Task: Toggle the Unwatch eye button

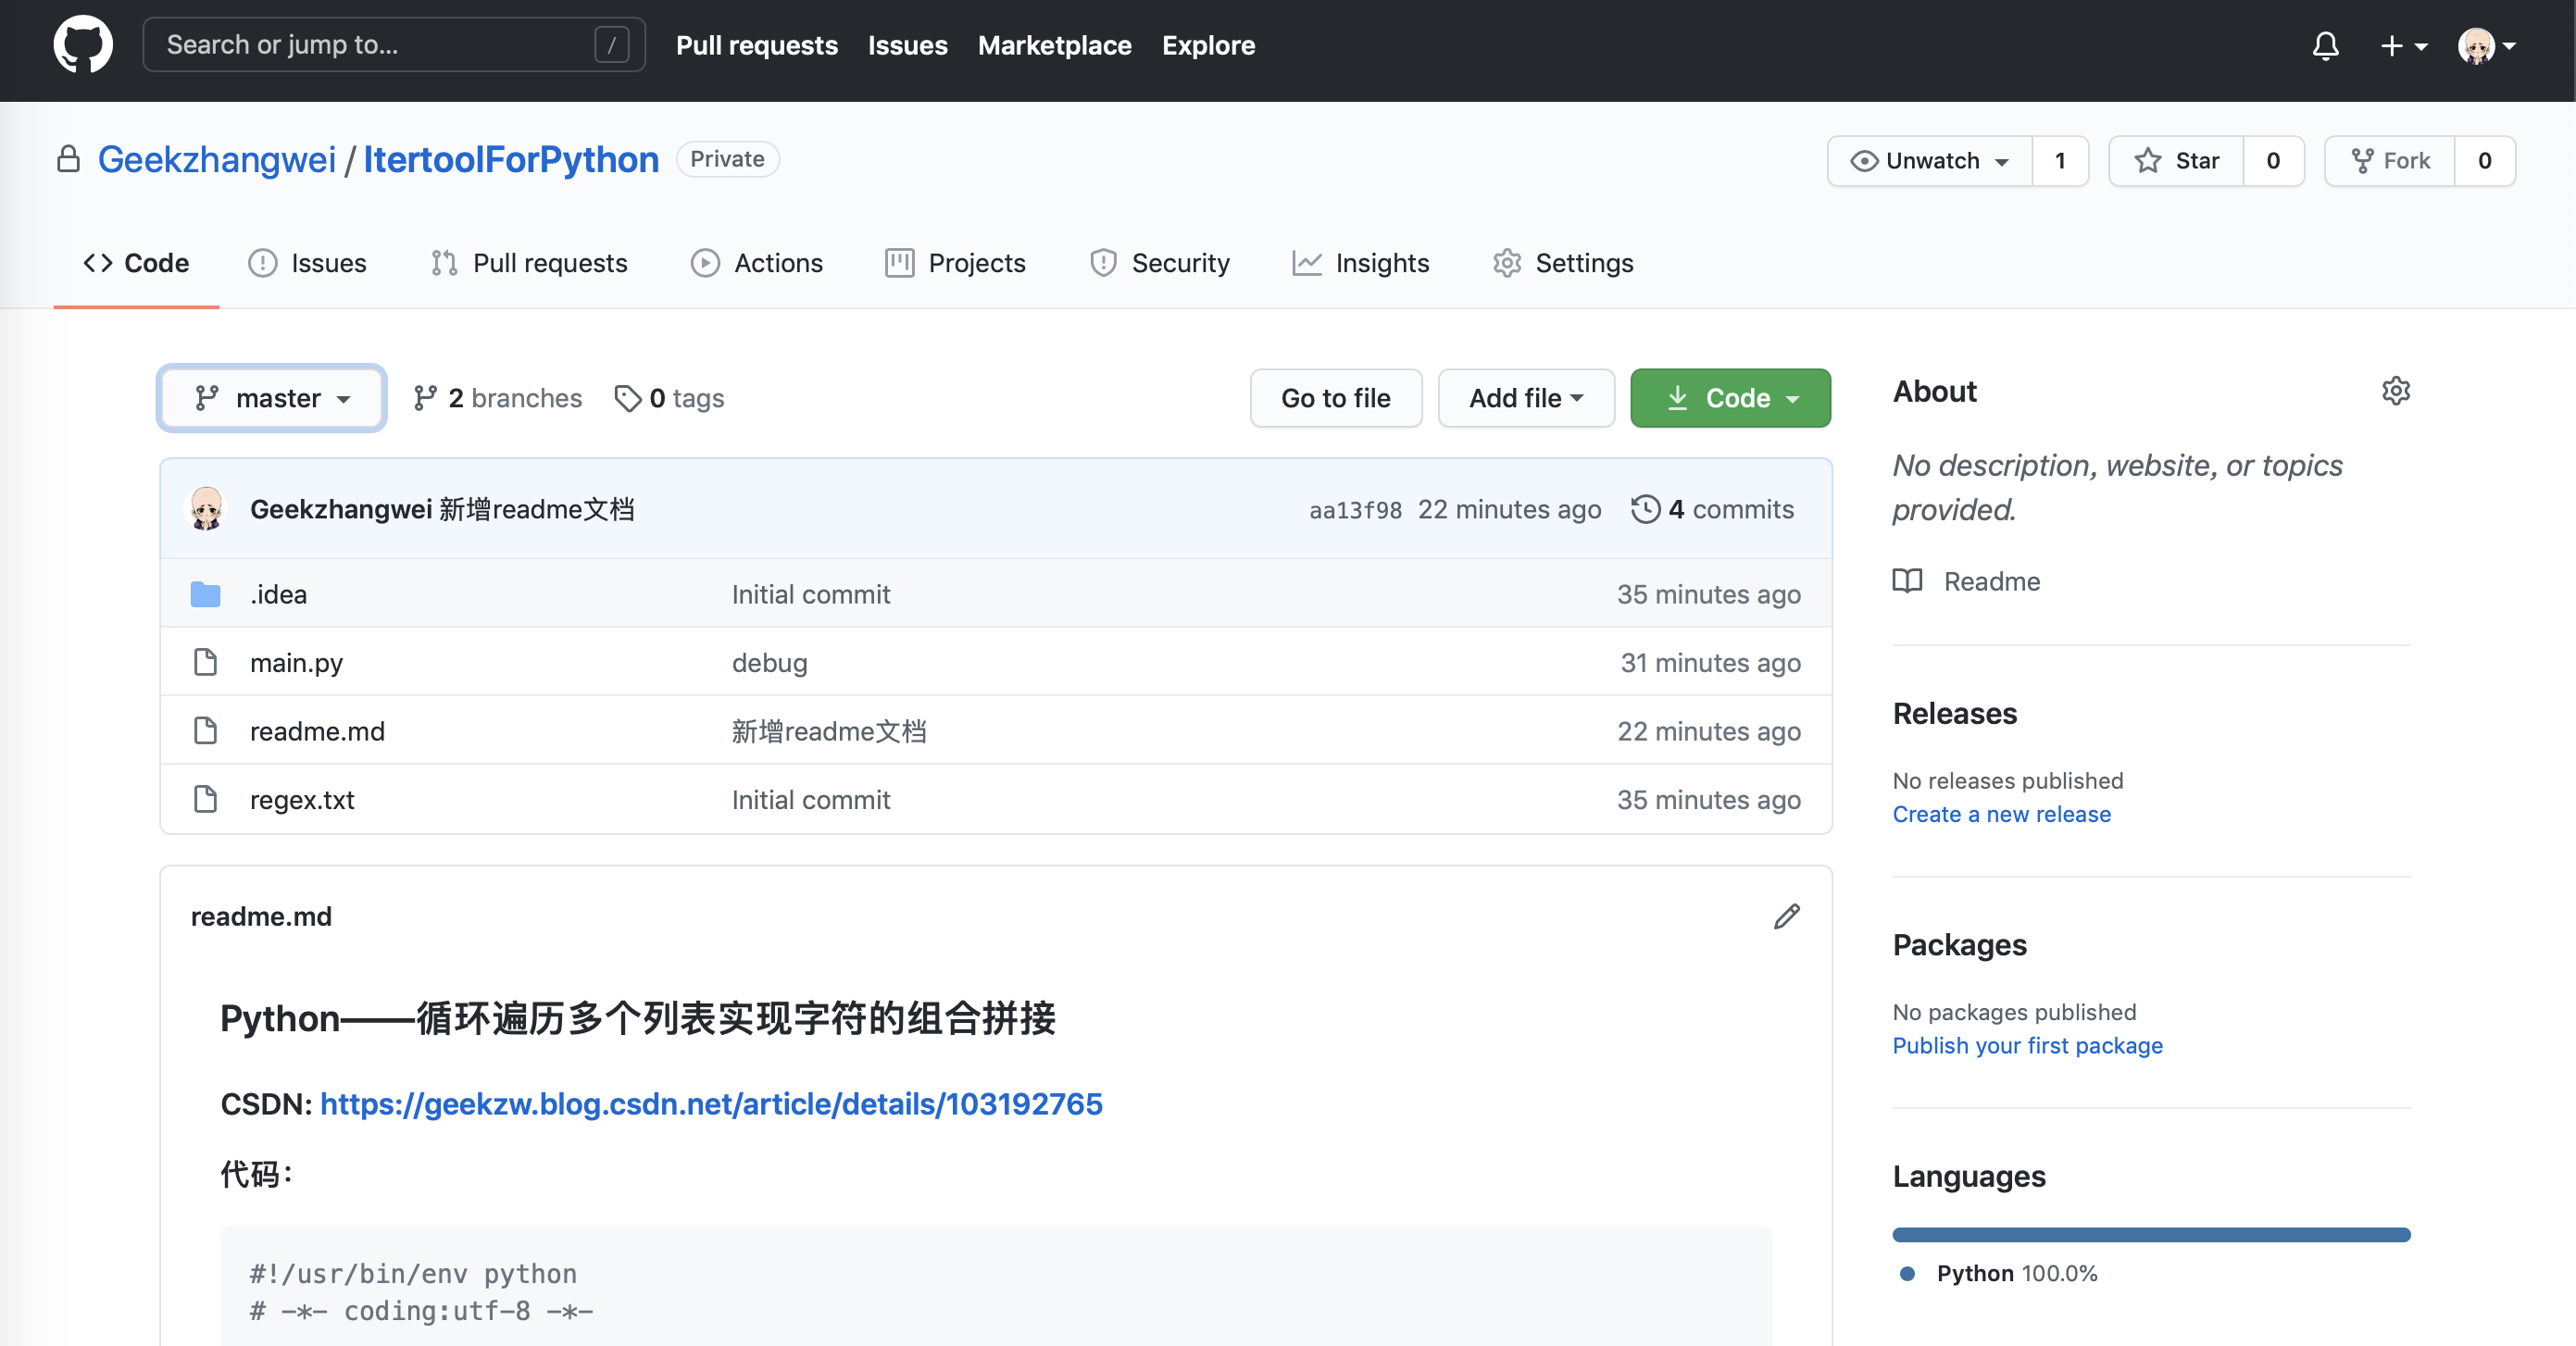Action: [x=1930, y=161]
